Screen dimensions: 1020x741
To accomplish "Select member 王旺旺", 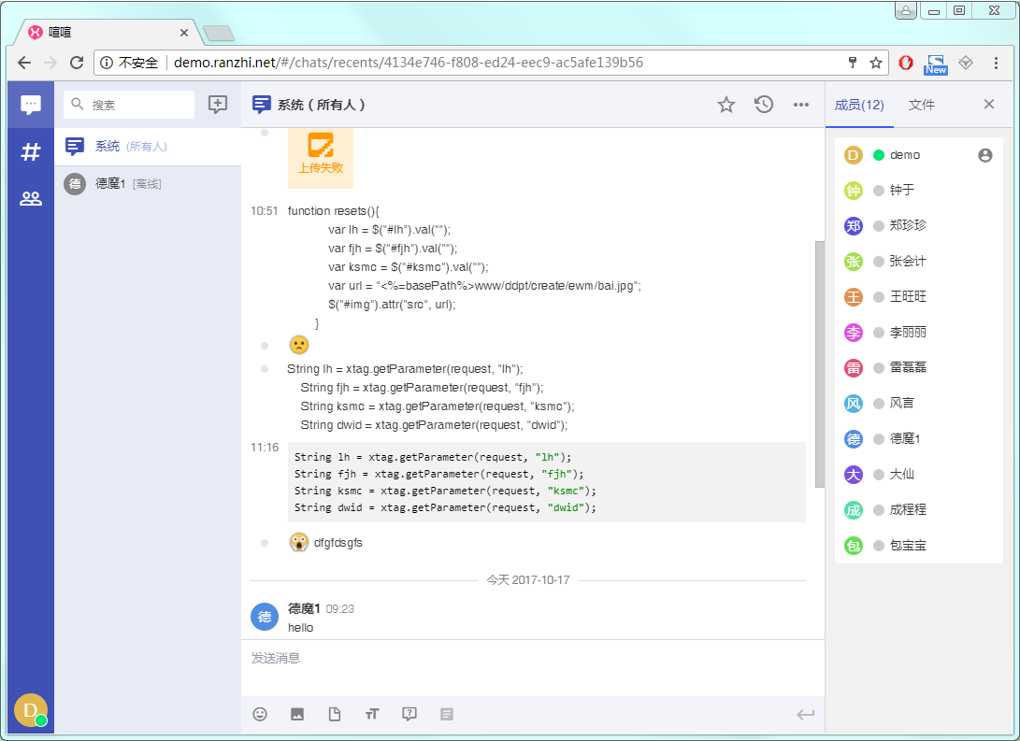I will click(918, 297).
